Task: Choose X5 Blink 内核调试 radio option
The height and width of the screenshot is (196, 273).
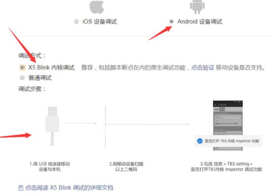Action: [x=22, y=67]
